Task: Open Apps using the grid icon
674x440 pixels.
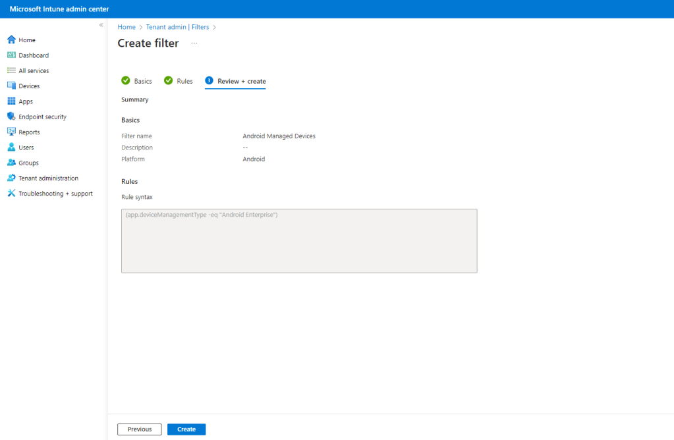Action: point(11,101)
